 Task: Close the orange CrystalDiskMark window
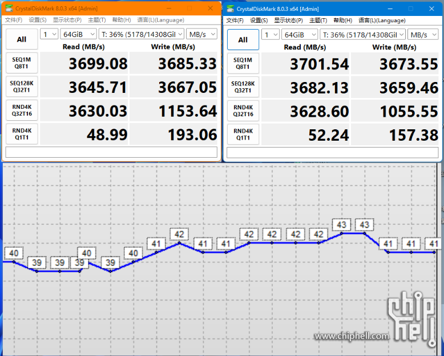coord(210,8)
